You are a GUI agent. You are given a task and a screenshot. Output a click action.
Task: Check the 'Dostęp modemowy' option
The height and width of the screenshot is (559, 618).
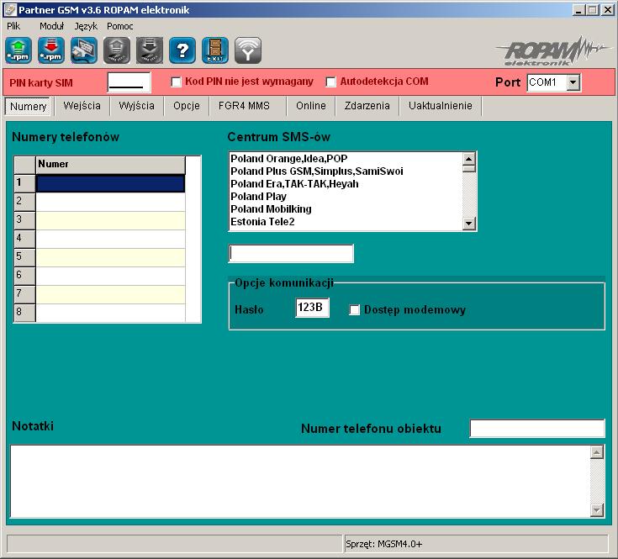[x=355, y=310]
